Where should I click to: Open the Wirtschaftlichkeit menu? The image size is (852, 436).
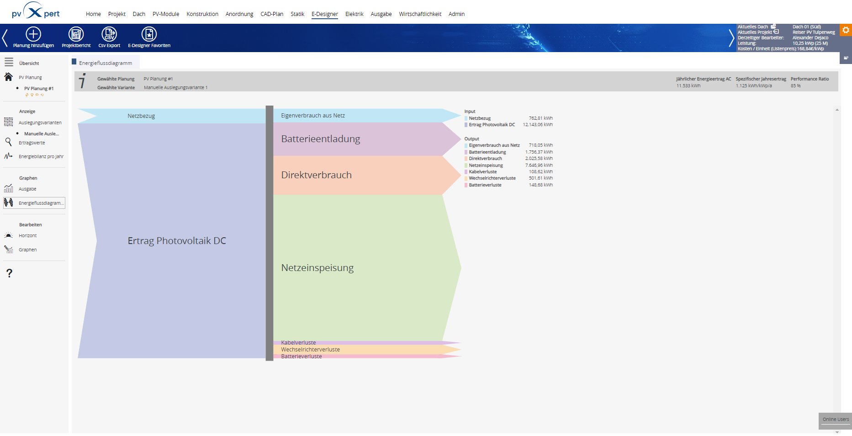click(420, 14)
